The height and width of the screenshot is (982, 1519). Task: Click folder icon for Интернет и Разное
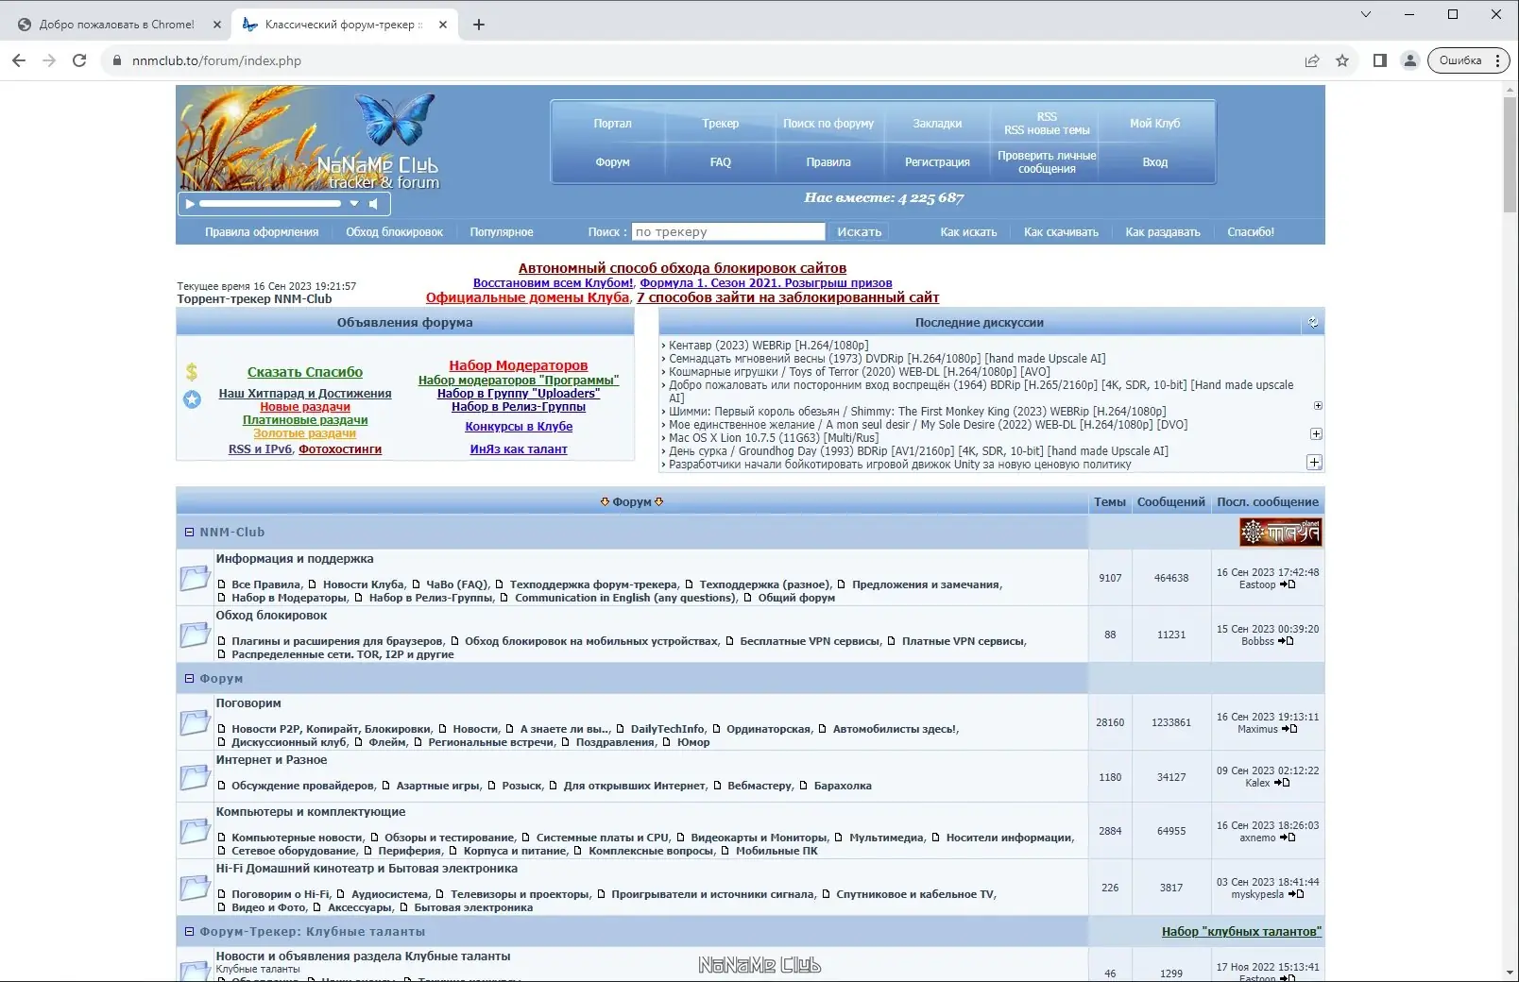pyautogui.click(x=195, y=776)
